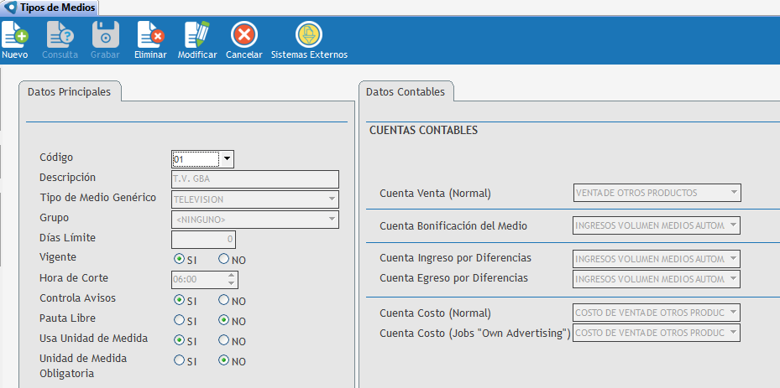Click the Eliminar toolbar icon
780x388 pixels.
pos(150,35)
